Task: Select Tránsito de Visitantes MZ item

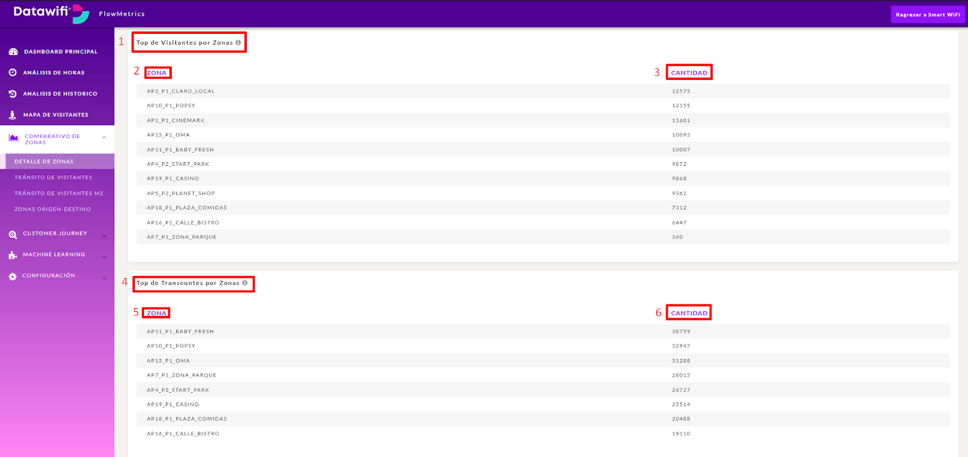Action: click(59, 194)
